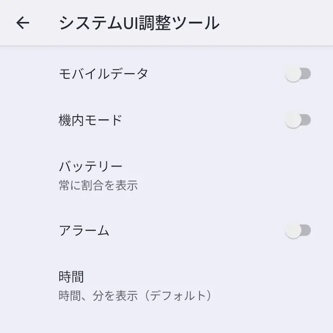Viewport: 333px width, 333px height.
Task: Select the モバイルデータ label
Action: [104, 74]
